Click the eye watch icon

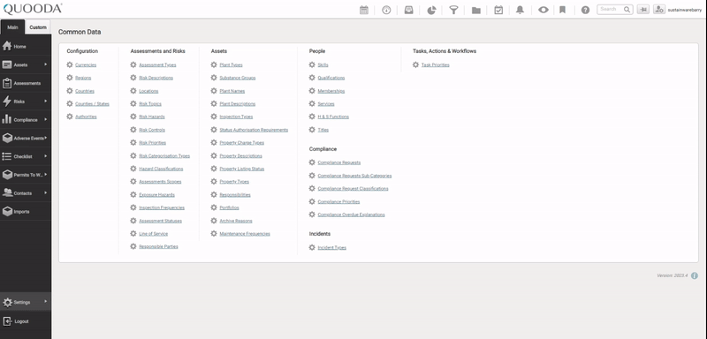pos(544,10)
